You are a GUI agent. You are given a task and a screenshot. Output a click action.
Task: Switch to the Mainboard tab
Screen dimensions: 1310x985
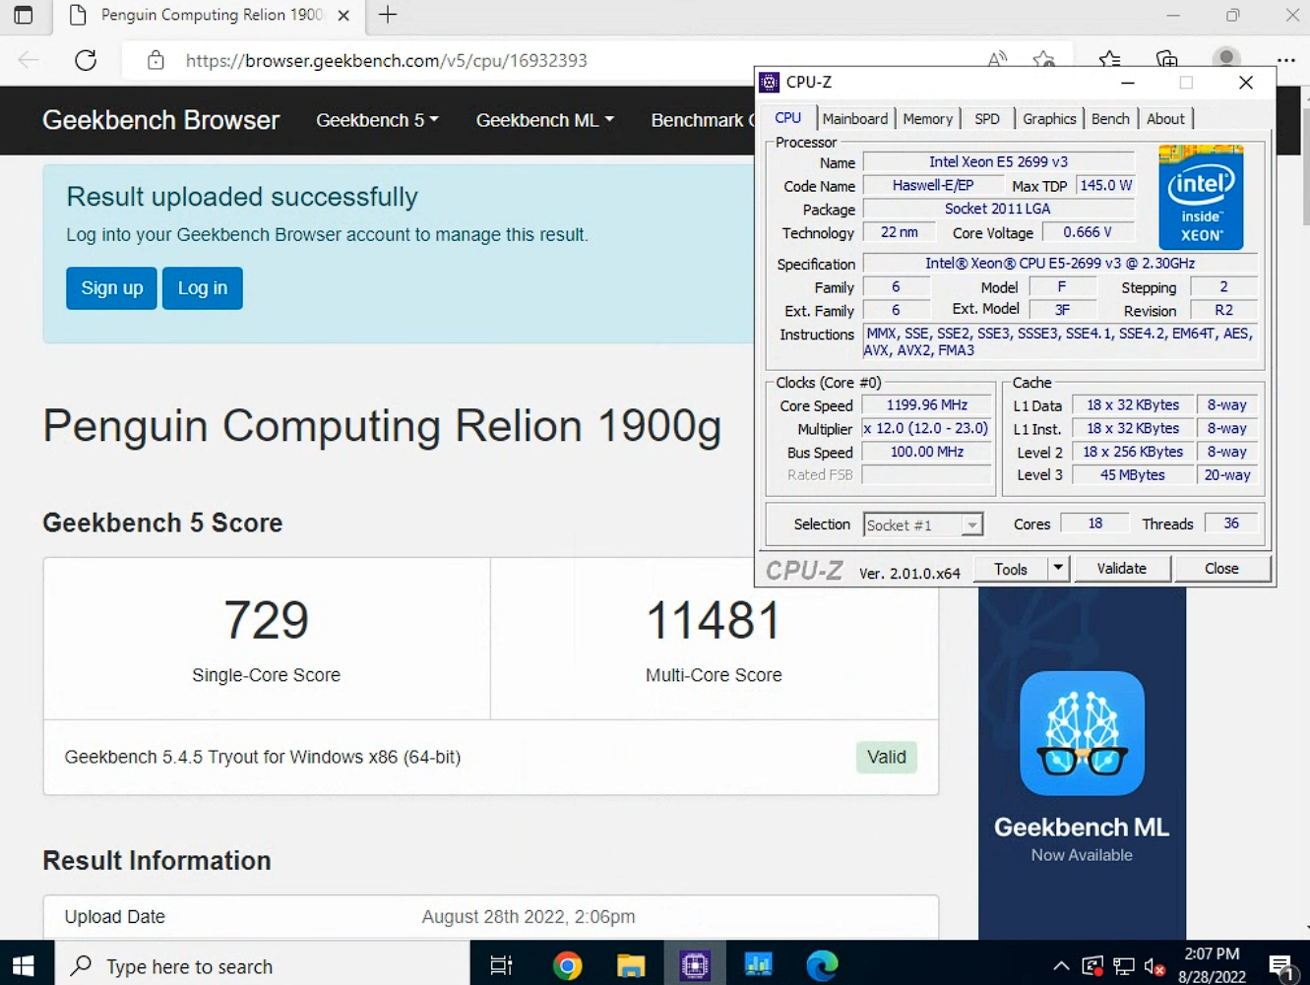click(x=855, y=119)
